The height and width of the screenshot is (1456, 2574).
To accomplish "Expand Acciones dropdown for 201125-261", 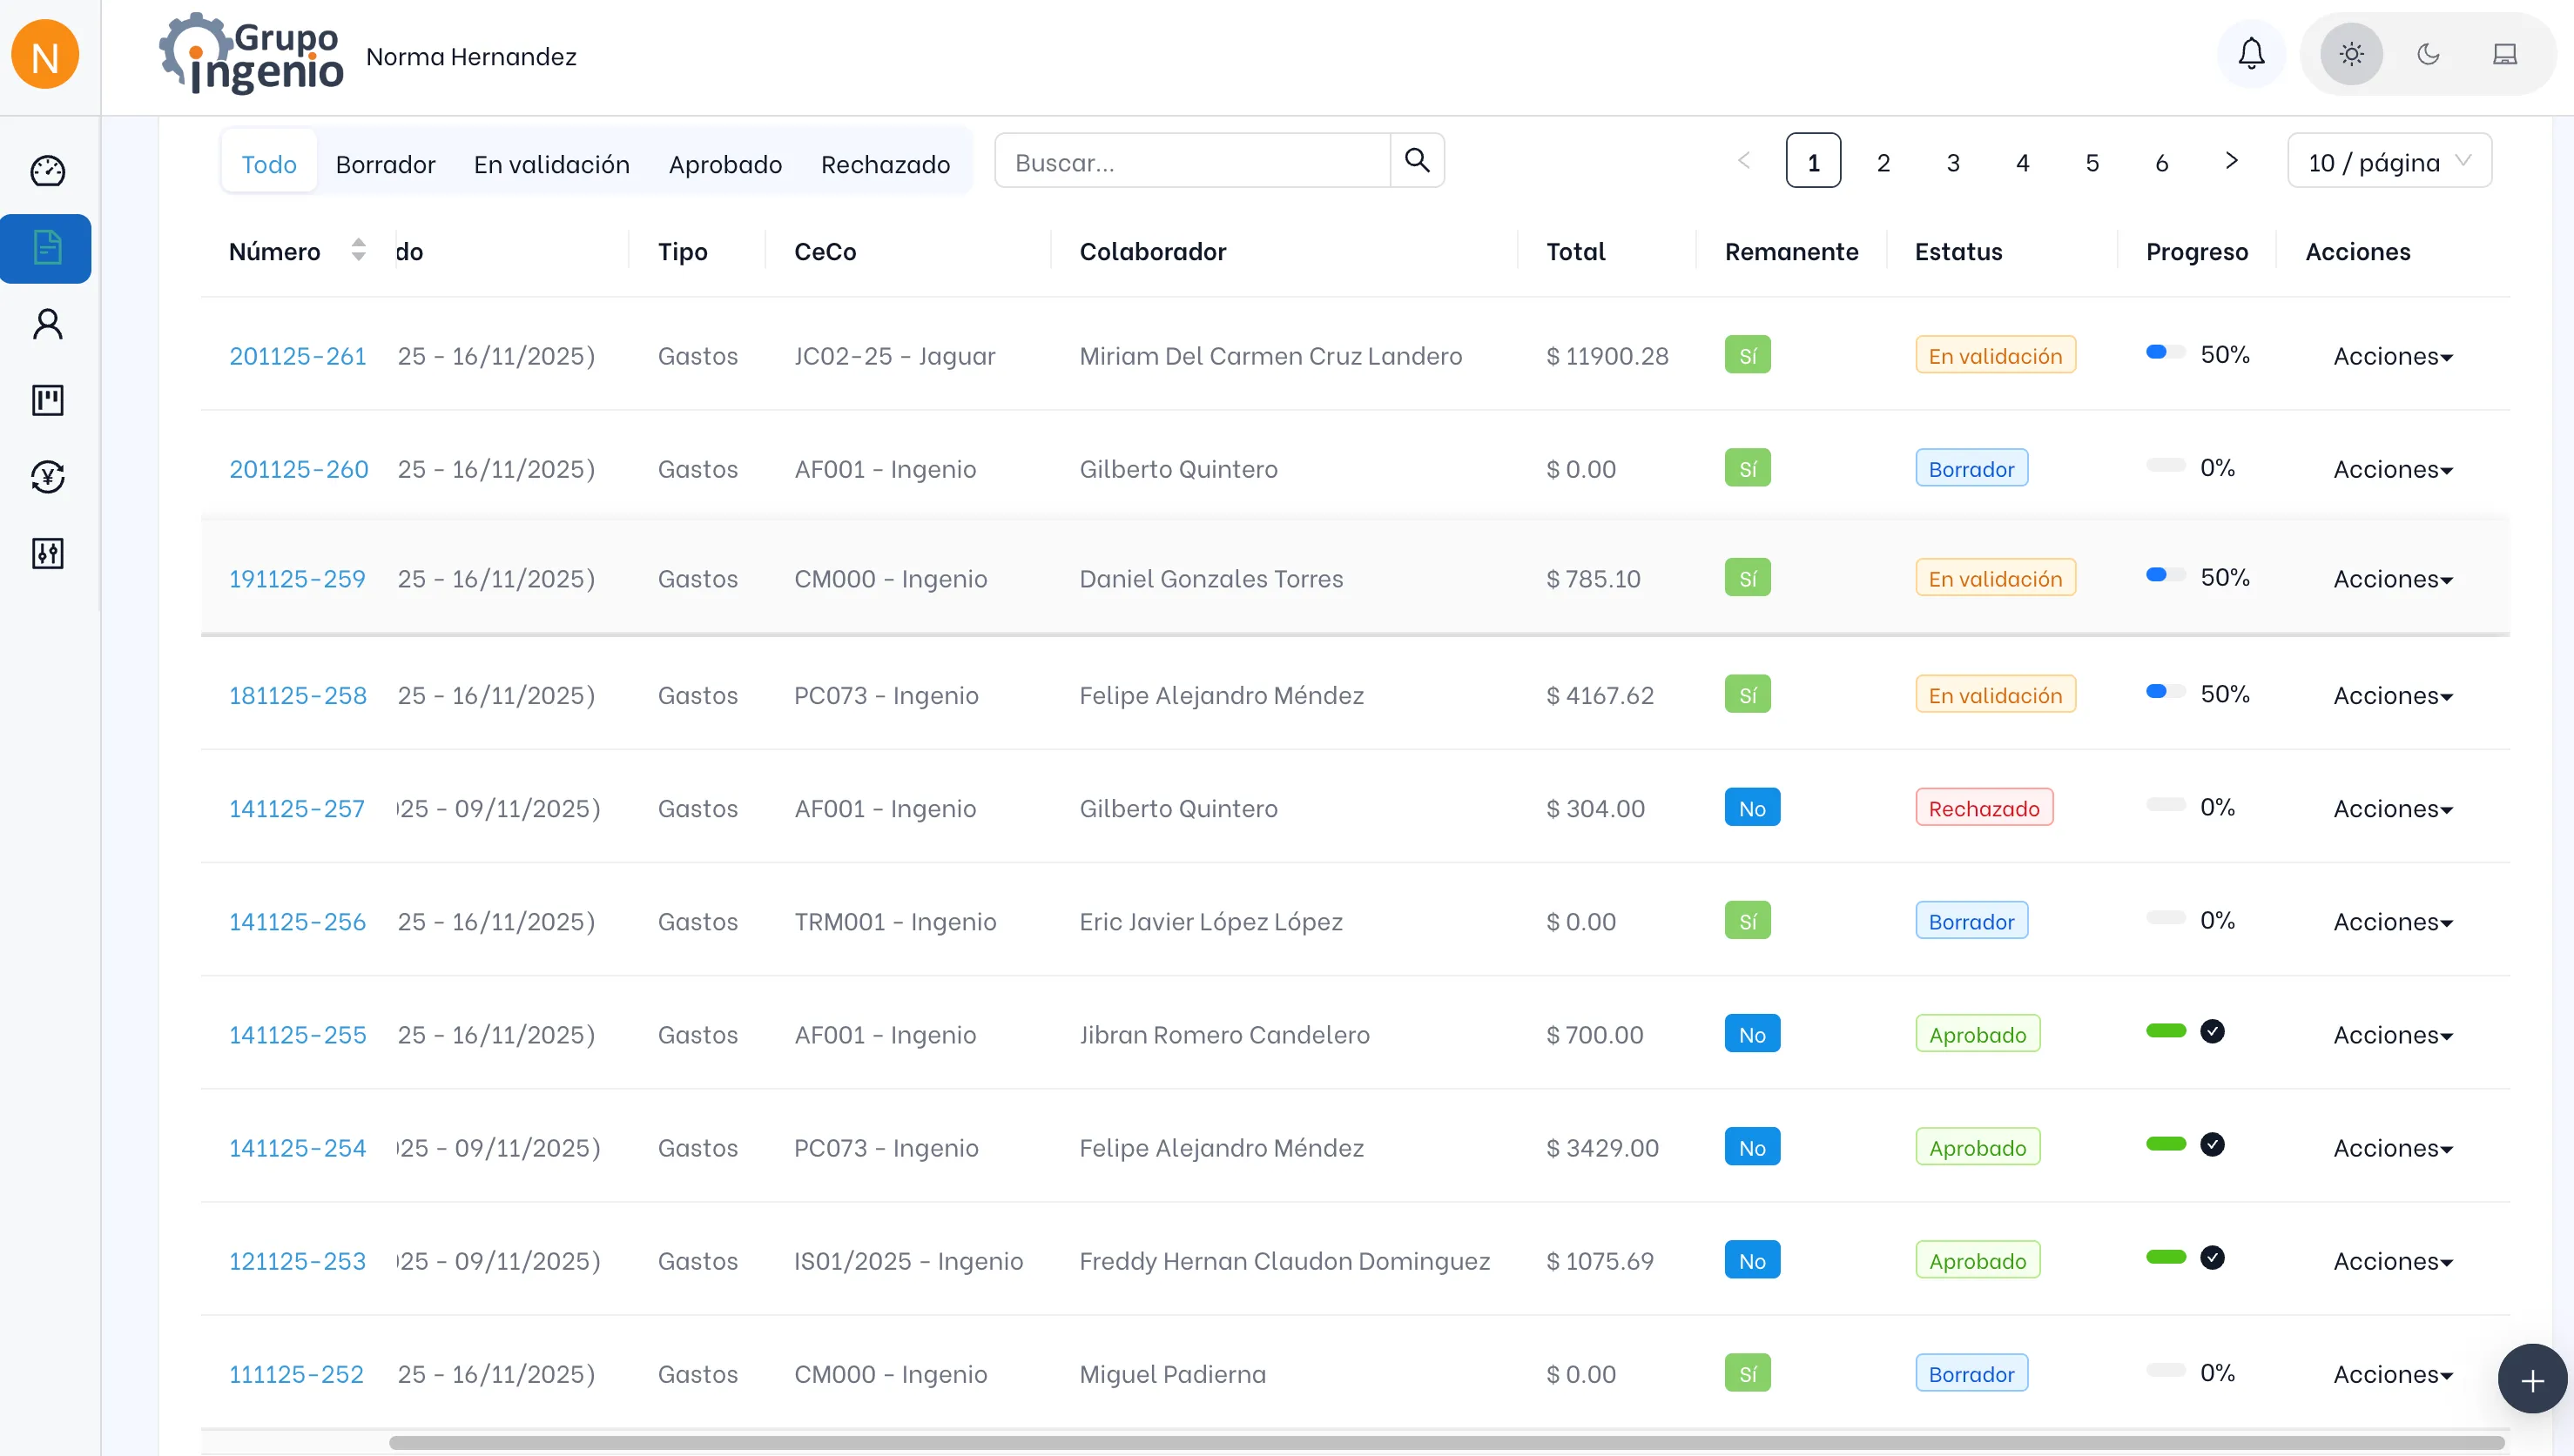I will click(x=2392, y=356).
